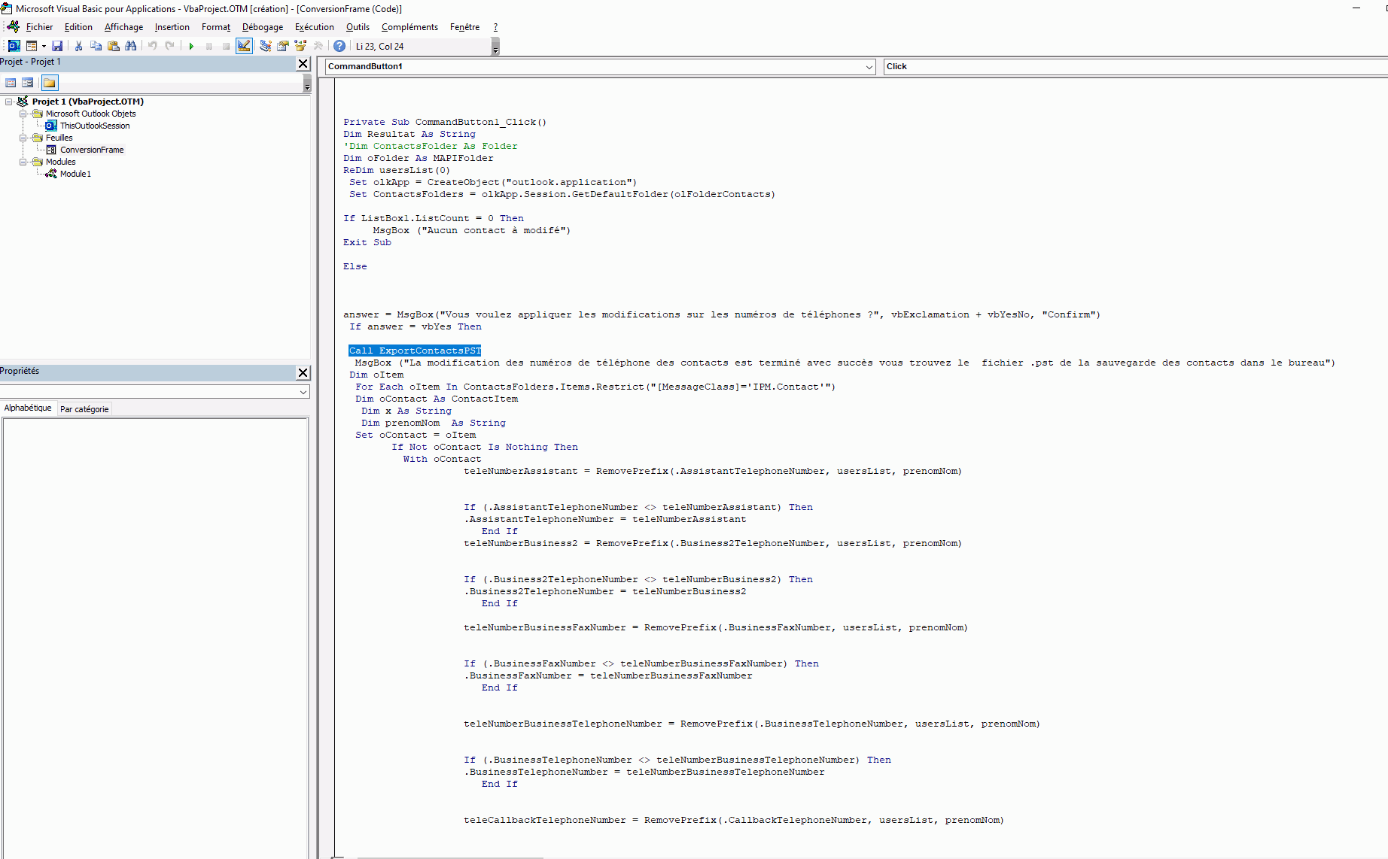Click the Paste toolbar icon

(x=114, y=46)
